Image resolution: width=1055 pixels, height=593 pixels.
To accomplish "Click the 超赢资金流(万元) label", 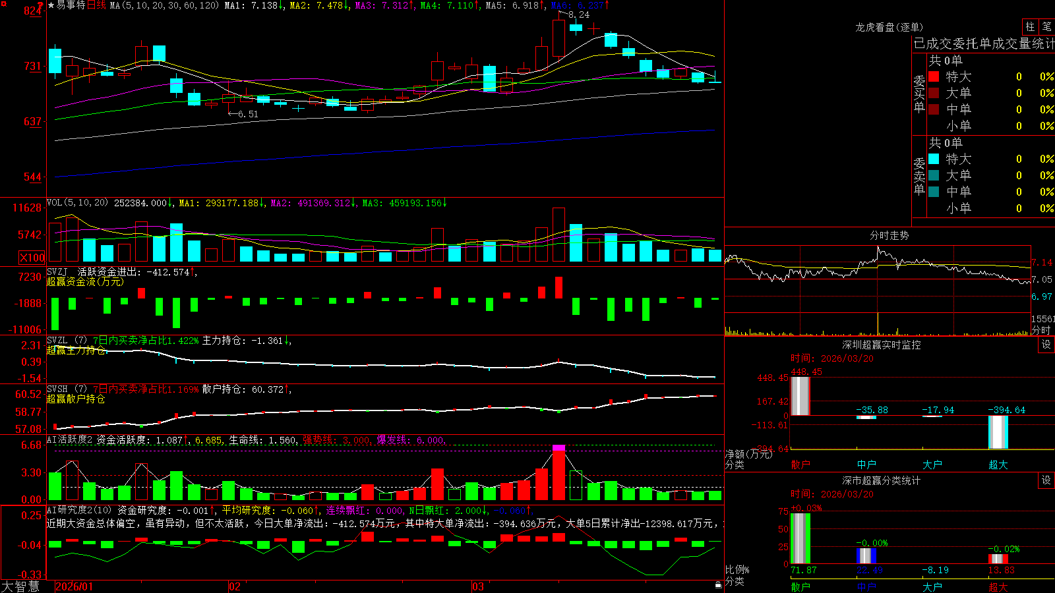I will (x=85, y=281).
